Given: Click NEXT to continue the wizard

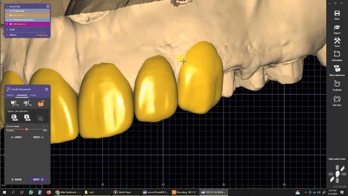Looking at the screenshot, I should (x=38, y=179).
